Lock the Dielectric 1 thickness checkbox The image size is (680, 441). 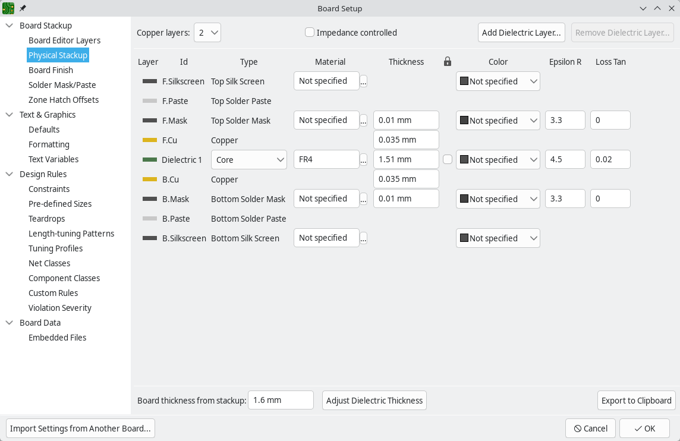tap(448, 159)
